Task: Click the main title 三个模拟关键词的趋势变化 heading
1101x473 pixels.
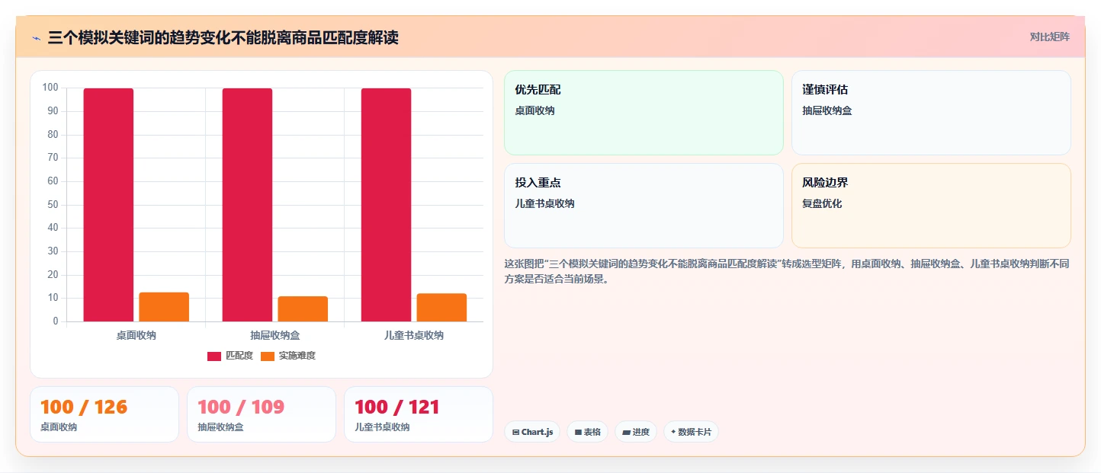Action: click(x=223, y=37)
